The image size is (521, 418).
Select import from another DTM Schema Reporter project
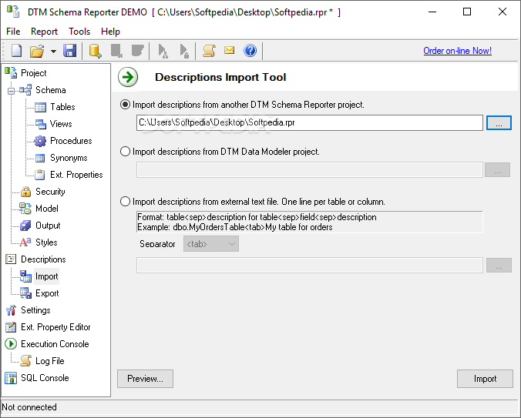tap(125, 105)
